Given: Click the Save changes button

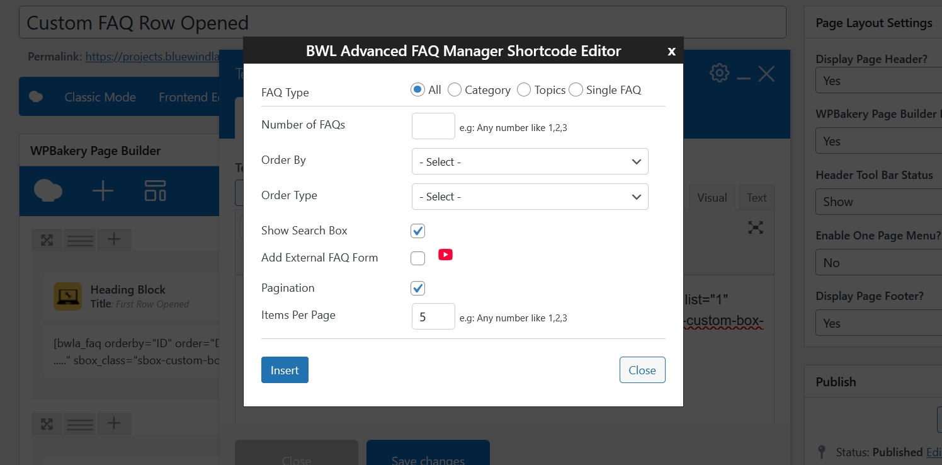Looking at the screenshot, I should coord(428,454).
